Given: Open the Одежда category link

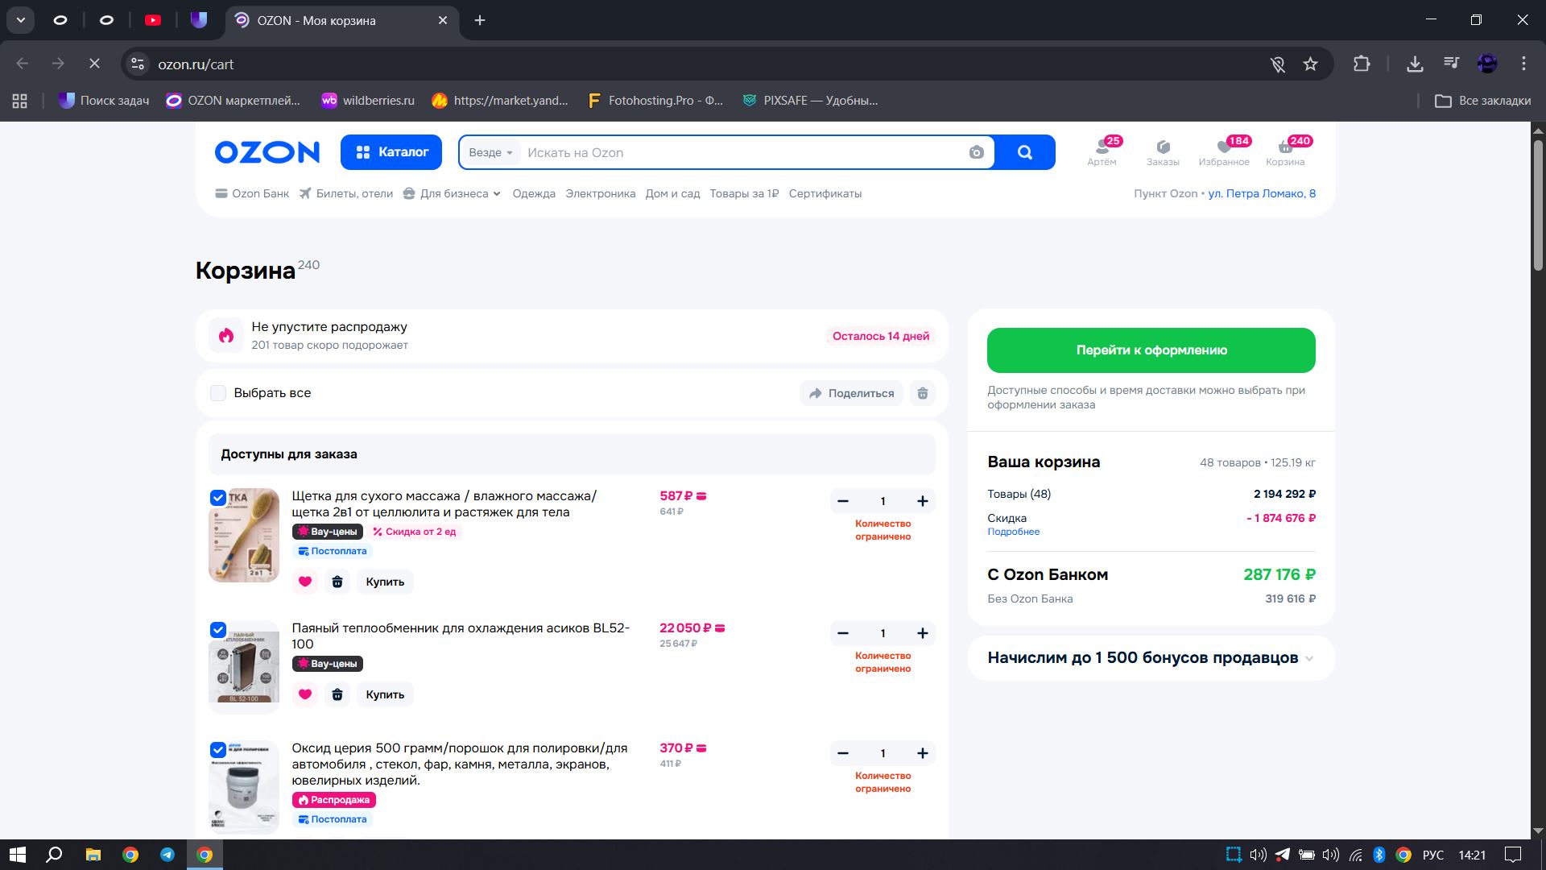Looking at the screenshot, I should 534,193.
